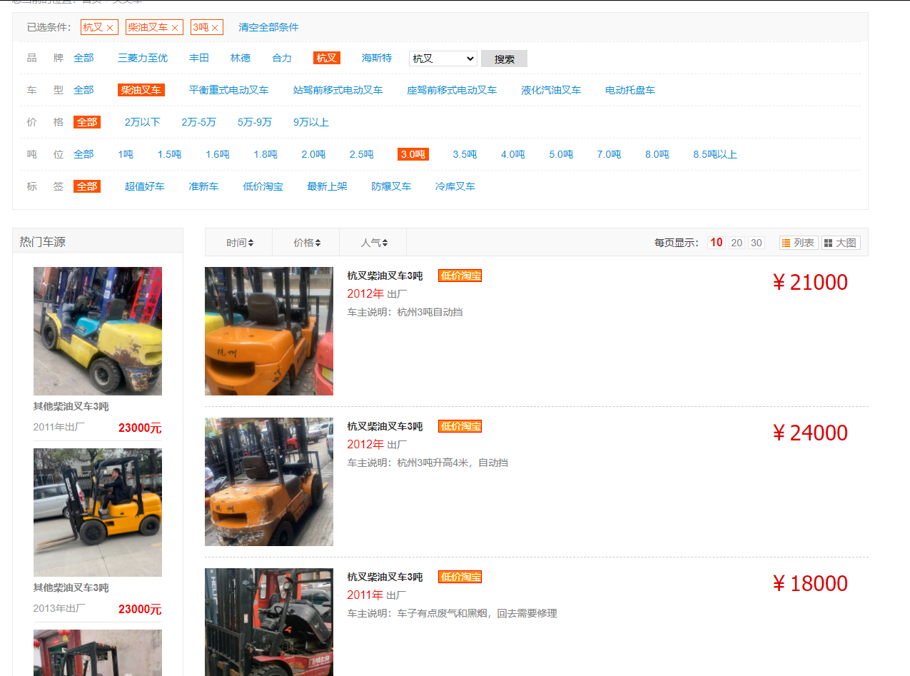
Task: Show 20 results per page
Action: coord(736,242)
